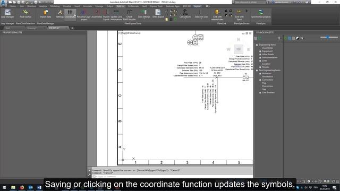Expand the Selection Lists dropdown arrow
Screen dimensions: 340x191
tap(201, 19)
